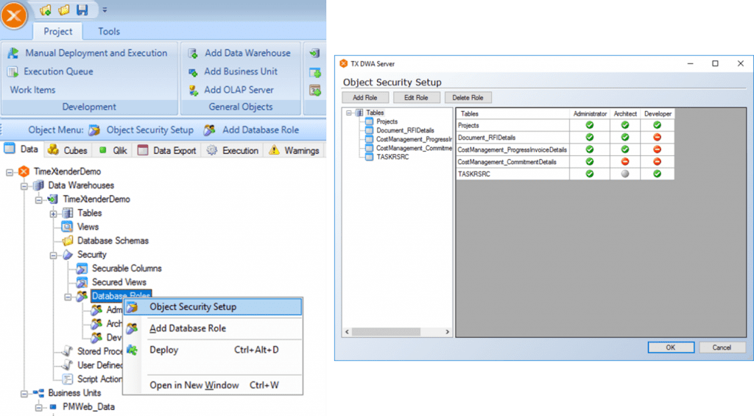Image resolution: width=754 pixels, height=416 pixels.
Task: Click Add Data Warehouse
Action: pyautogui.click(x=239, y=53)
